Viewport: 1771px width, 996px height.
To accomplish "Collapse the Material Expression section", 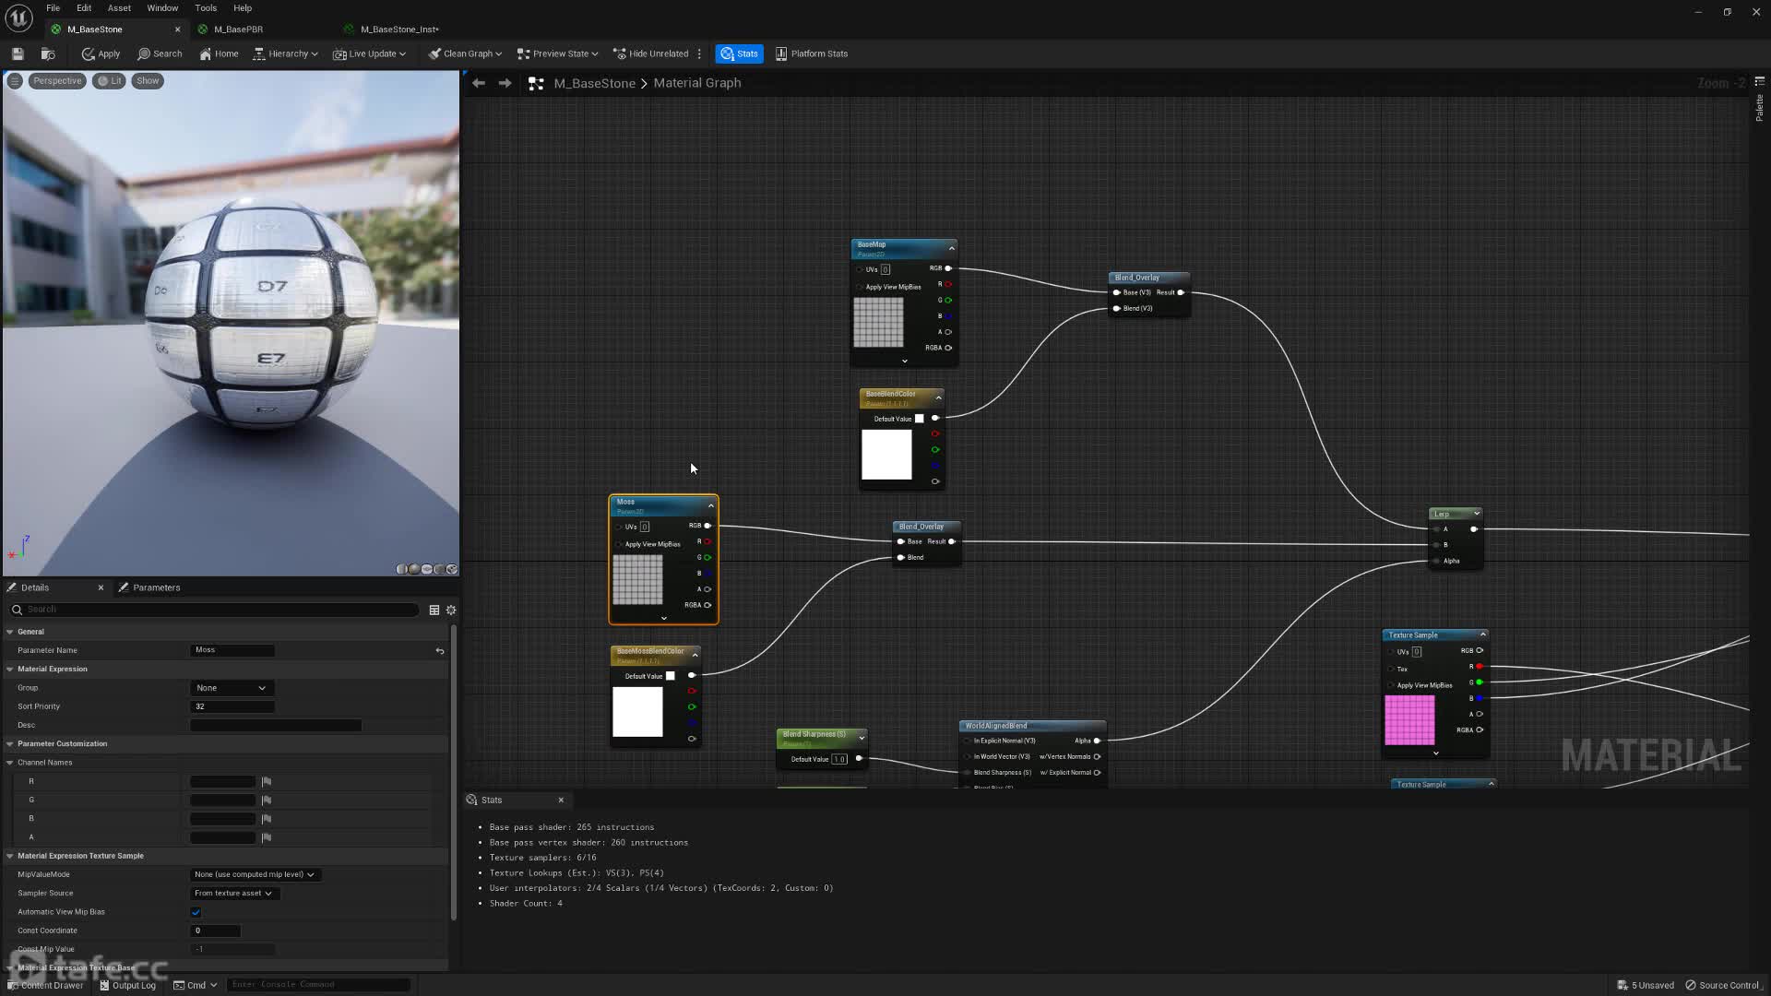I will (10, 669).
